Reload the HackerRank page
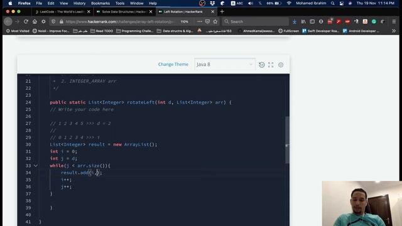402x226 pixels. [x=26, y=22]
